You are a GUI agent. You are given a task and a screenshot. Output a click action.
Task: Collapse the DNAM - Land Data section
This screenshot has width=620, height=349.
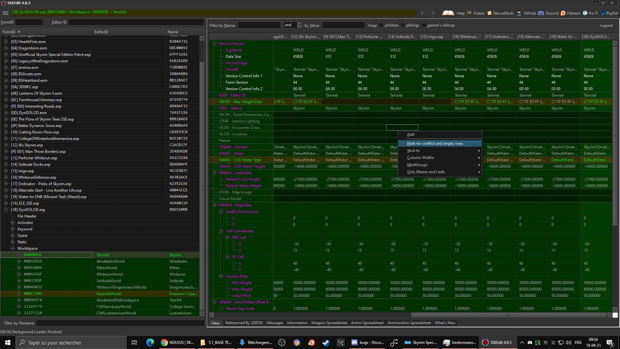214,173
